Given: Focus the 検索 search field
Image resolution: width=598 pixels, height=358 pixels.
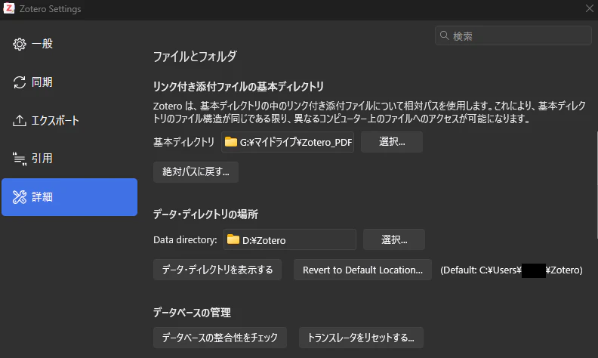Looking at the screenshot, I should pos(513,35).
